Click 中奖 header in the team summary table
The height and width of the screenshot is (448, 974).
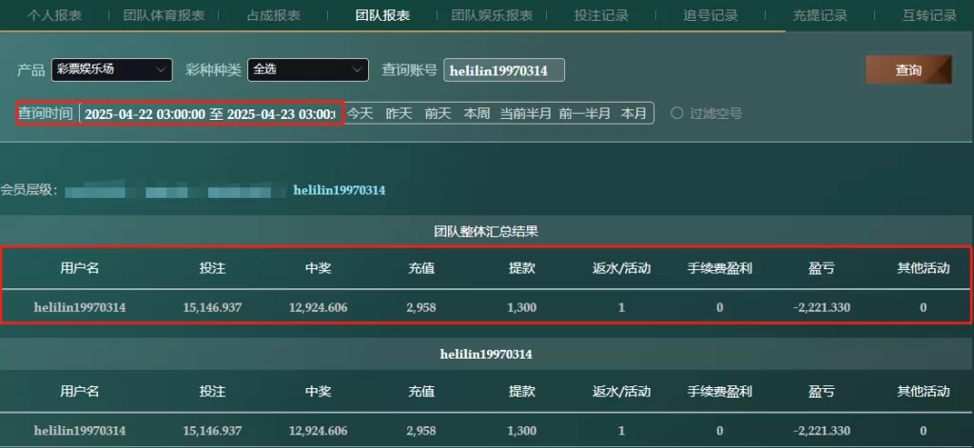pyautogui.click(x=318, y=268)
